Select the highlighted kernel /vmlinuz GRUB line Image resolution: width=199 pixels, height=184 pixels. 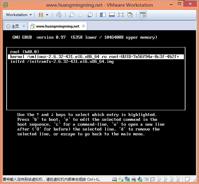[96, 57]
